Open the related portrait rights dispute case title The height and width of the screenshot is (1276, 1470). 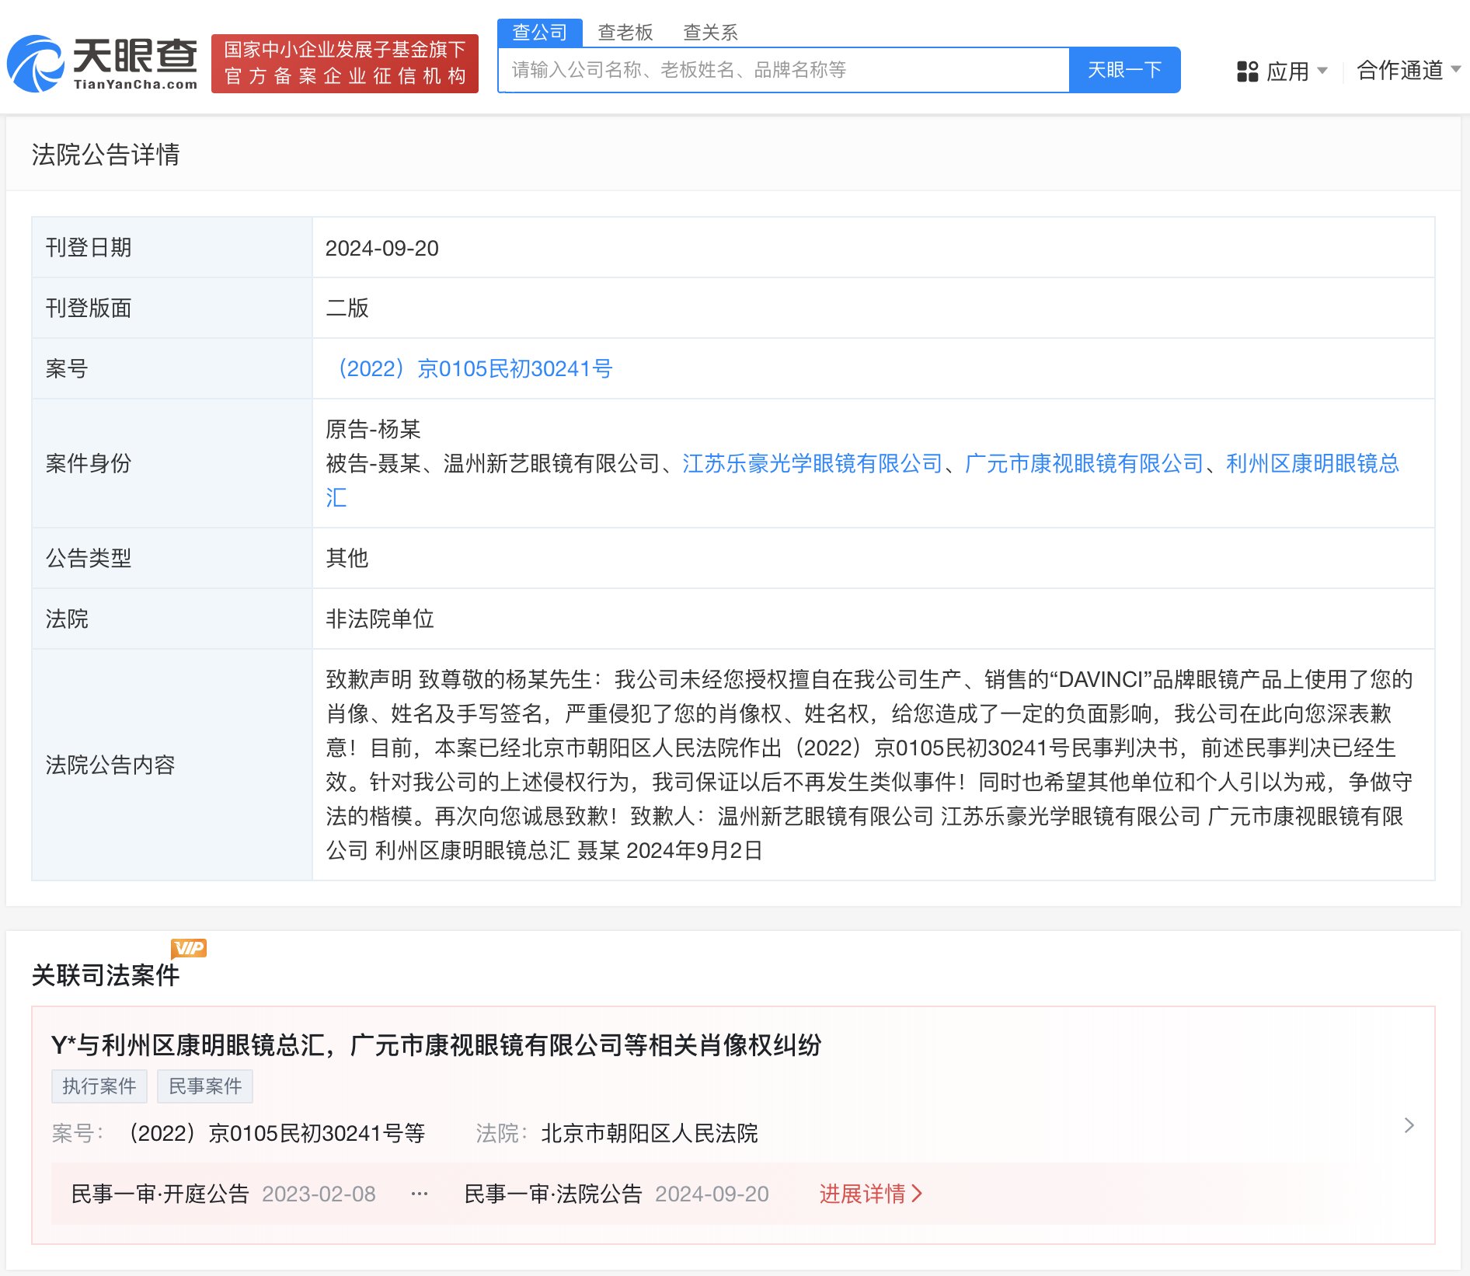pos(436,1045)
